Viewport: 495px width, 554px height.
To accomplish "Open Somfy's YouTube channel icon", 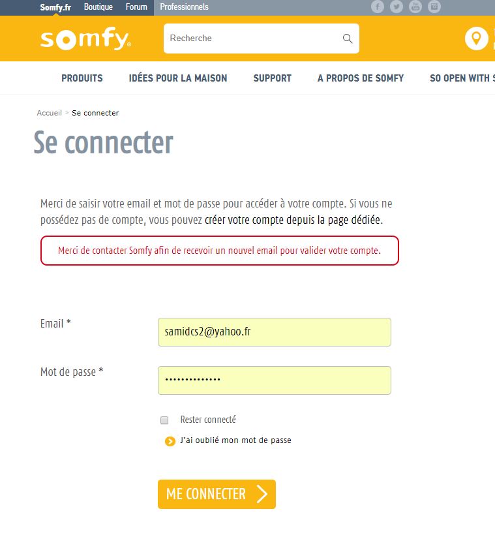I will click(x=415, y=7).
